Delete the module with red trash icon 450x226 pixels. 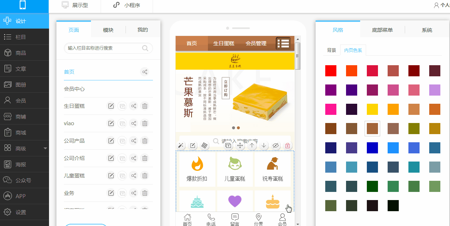[287, 146]
